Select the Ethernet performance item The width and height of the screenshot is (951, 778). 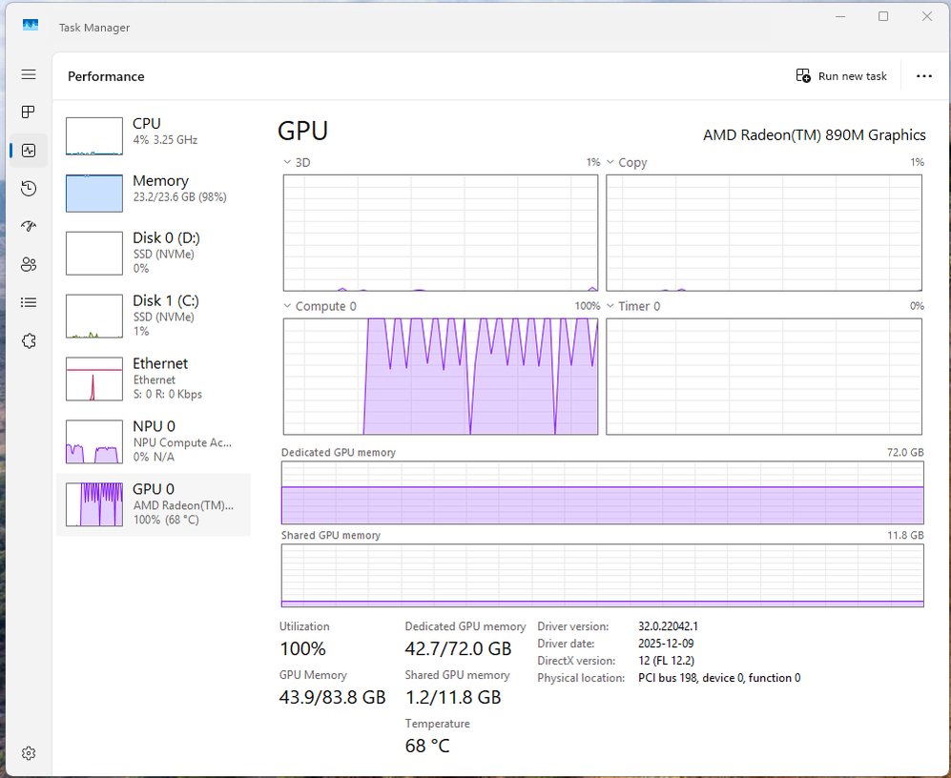click(x=154, y=379)
